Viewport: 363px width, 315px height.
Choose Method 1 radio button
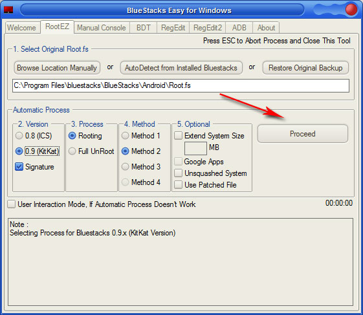point(126,136)
